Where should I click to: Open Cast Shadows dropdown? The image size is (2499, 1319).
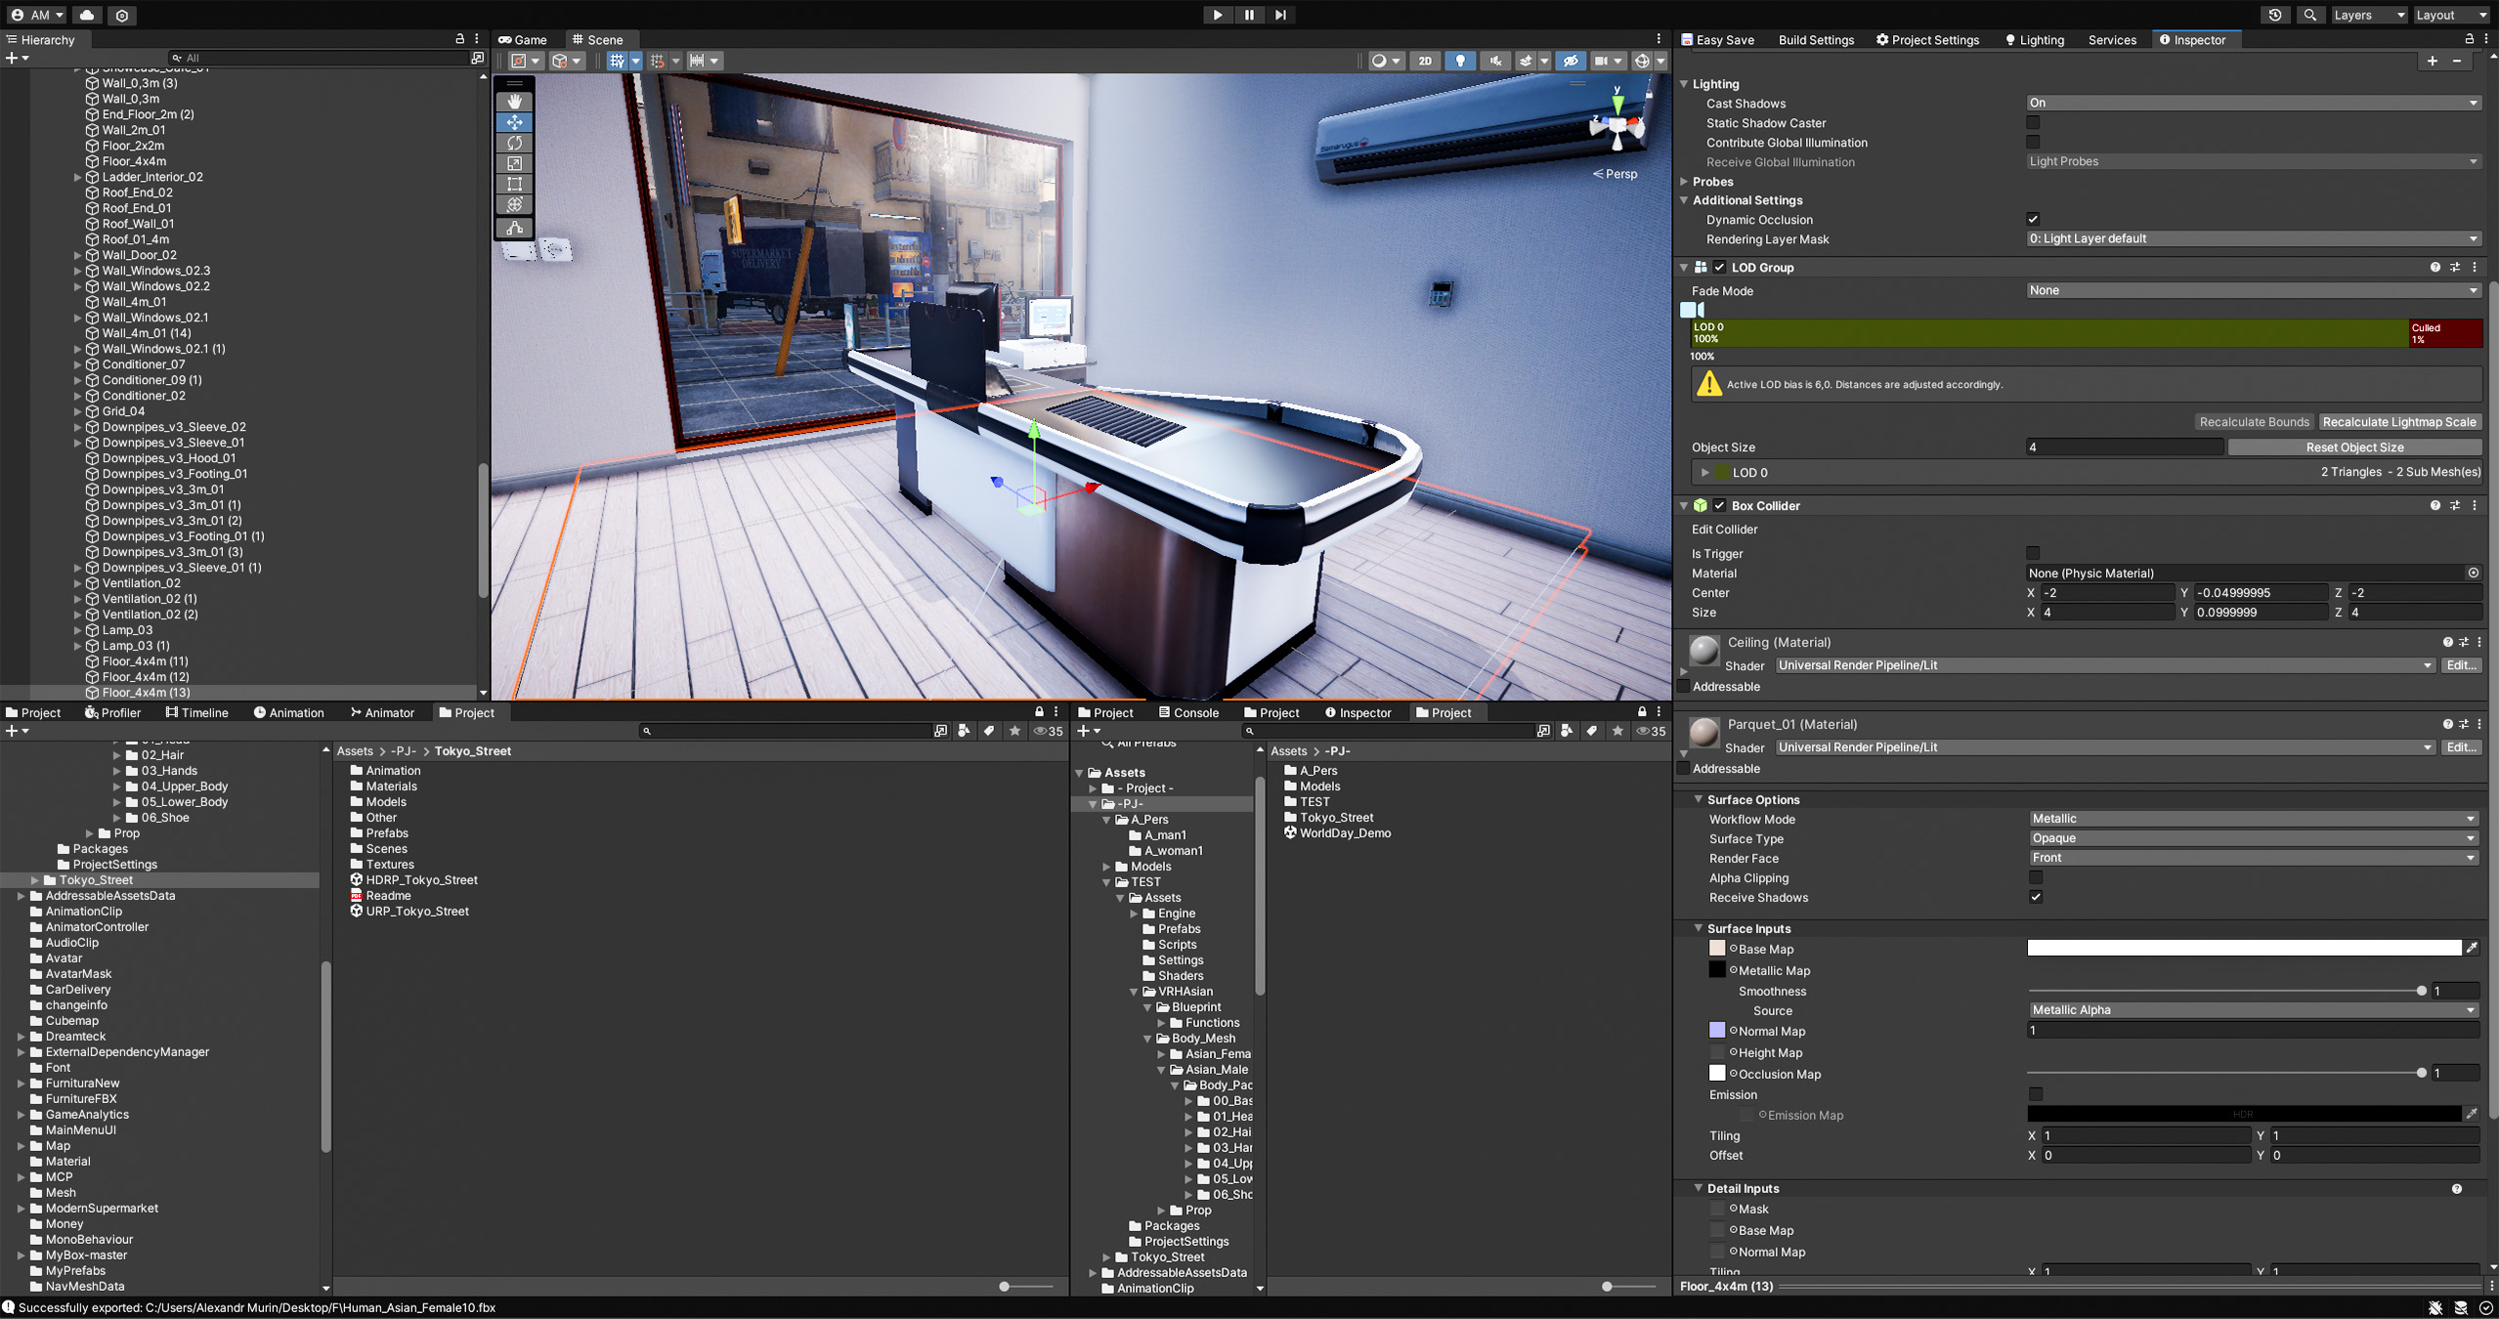point(2254,103)
